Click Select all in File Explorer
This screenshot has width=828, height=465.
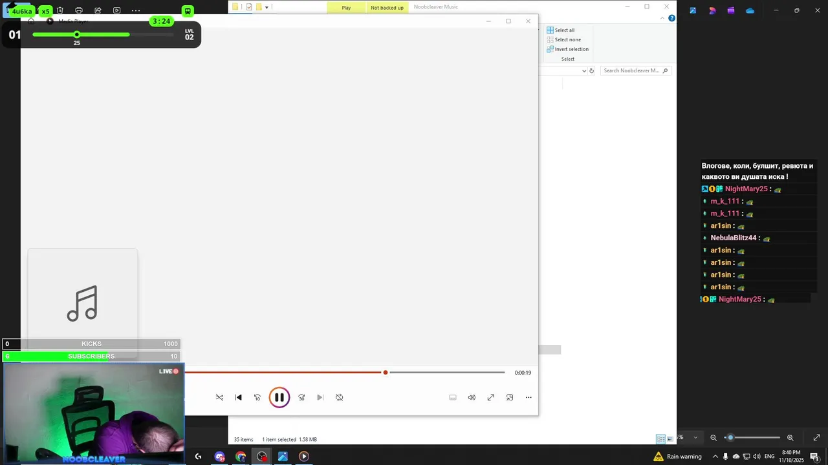[560, 30]
